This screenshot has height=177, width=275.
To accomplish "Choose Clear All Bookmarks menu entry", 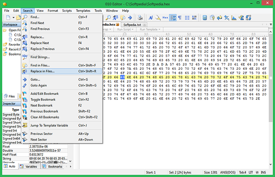I will point(61,117).
